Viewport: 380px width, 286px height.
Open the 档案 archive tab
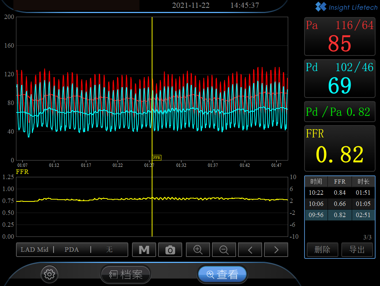[126, 275]
